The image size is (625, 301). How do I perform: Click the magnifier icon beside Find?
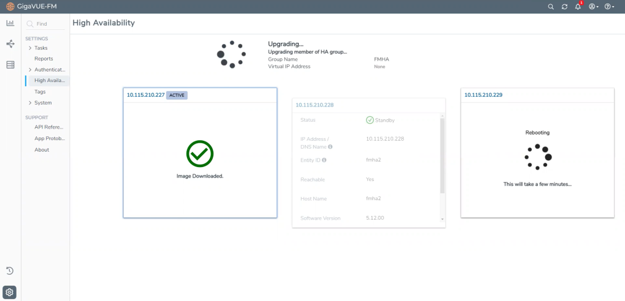pyautogui.click(x=30, y=24)
